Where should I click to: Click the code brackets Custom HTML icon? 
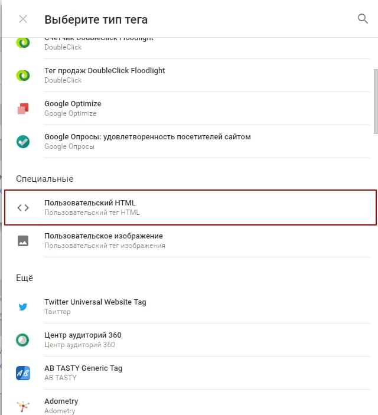tap(23, 208)
